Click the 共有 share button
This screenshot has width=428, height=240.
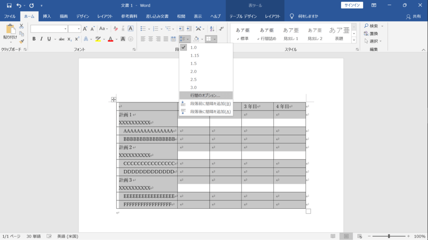413,17
